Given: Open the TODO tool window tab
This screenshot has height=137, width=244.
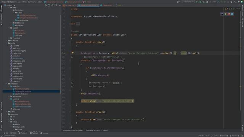Looking at the screenshot, I should click(13, 133).
